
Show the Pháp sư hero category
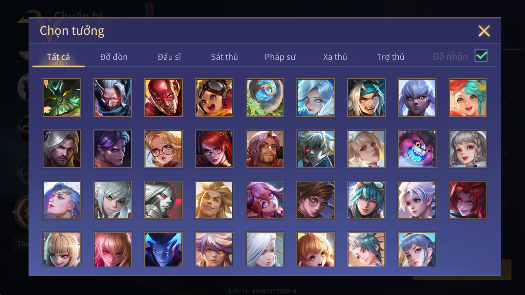point(280,57)
